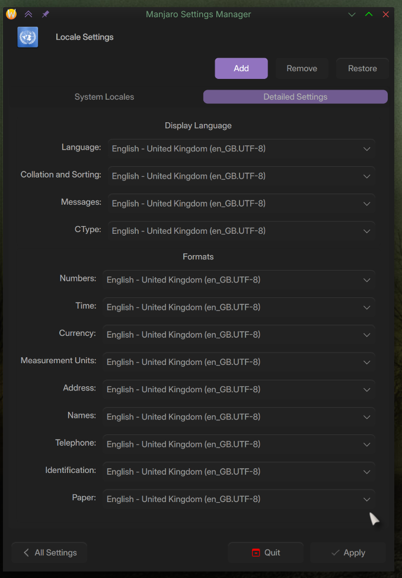
Task: Select the Detailed Settings tab
Action: 295,97
